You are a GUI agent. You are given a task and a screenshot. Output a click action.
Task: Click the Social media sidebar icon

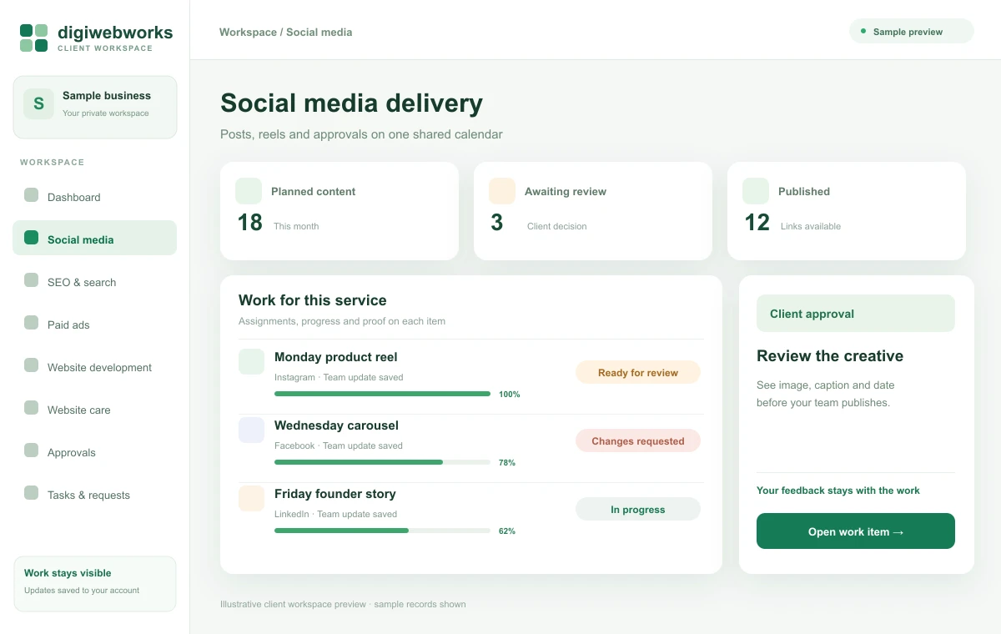click(31, 238)
